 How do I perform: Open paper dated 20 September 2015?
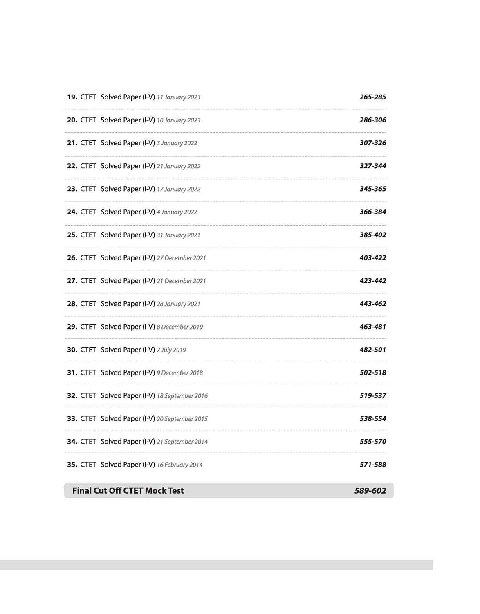pos(226,419)
